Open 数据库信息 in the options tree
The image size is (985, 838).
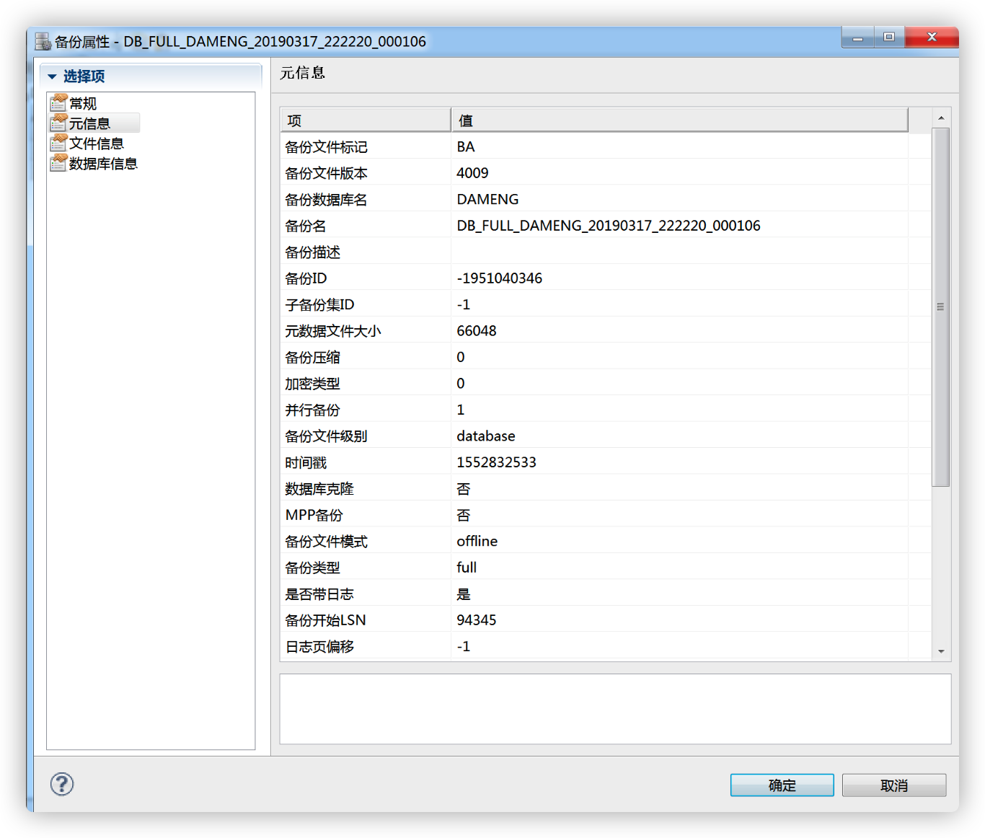tap(103, 164)
